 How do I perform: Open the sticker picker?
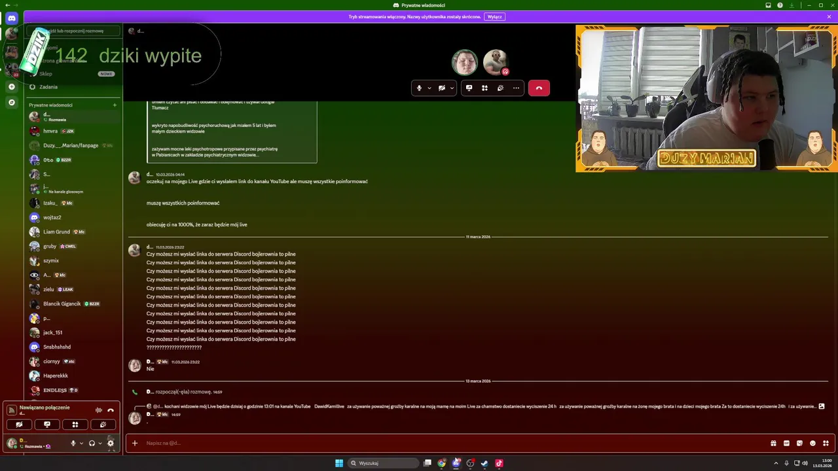(x=799, y=443)
